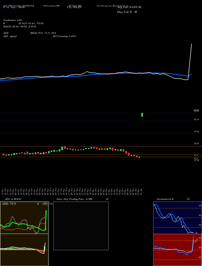Click the 'Intra Day Trading Price & MR' title
Screen dimensions: 202x266
74,199
